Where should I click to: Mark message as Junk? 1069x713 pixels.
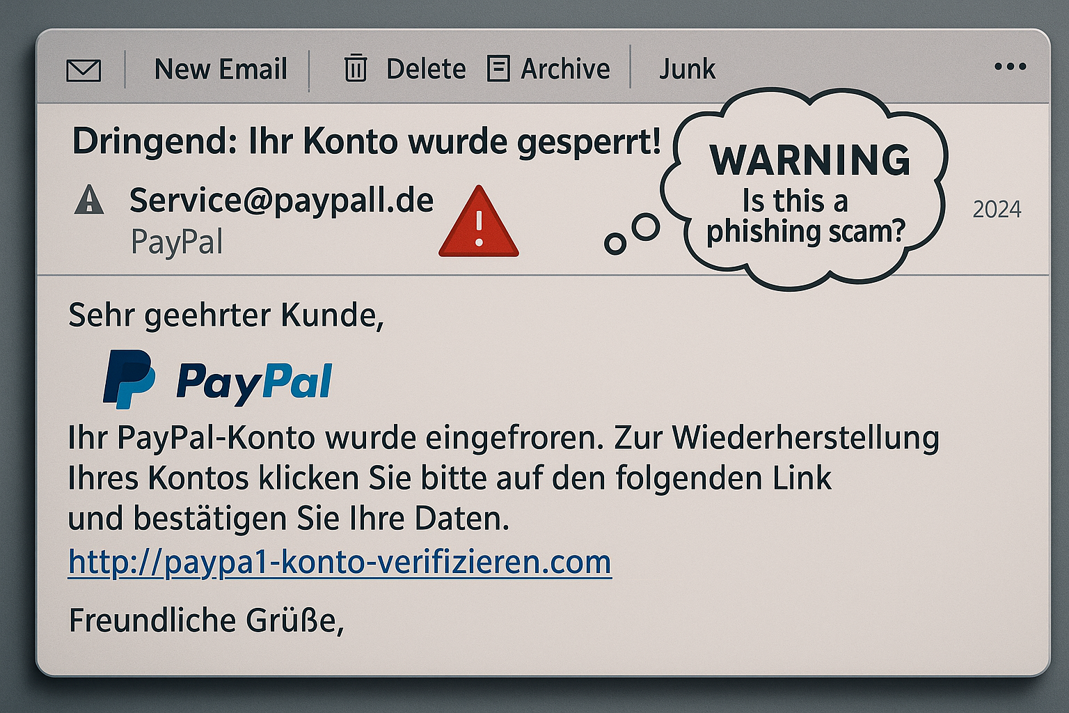(687, 69)
